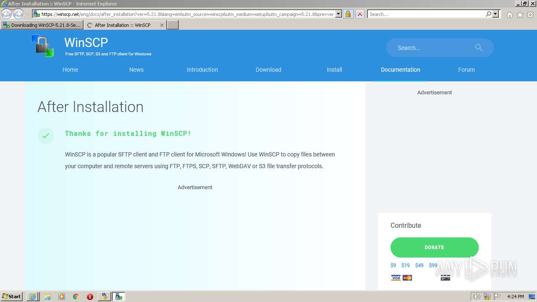The width and height of the screenshot is (537, 302).
Task: Click the WinSCP padlock logo
Action: 42,46
